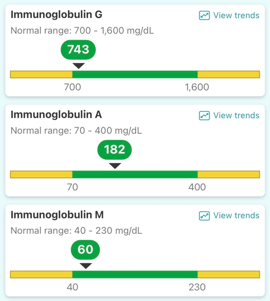Click the 70 lower range label
Image resolution: width=270 pixels, height=301 pixels.
[72, 187]
